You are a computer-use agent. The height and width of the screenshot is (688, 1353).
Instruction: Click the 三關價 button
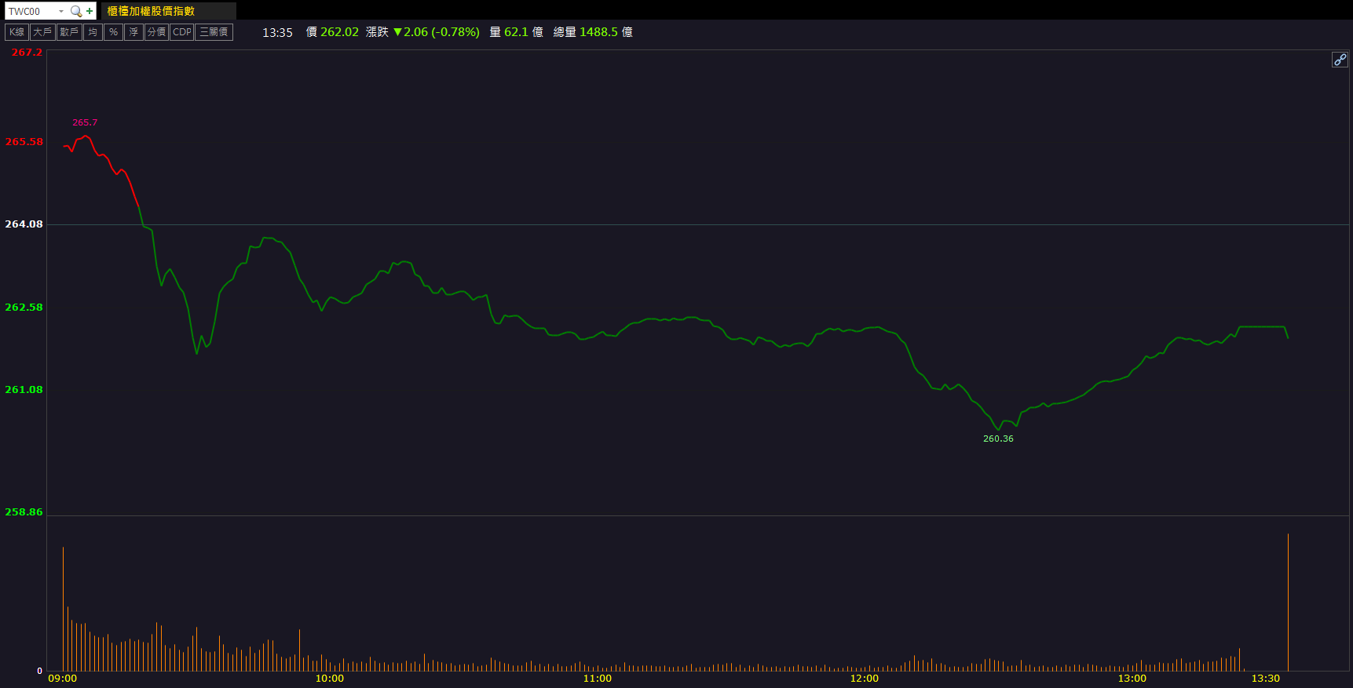(214, 32)
